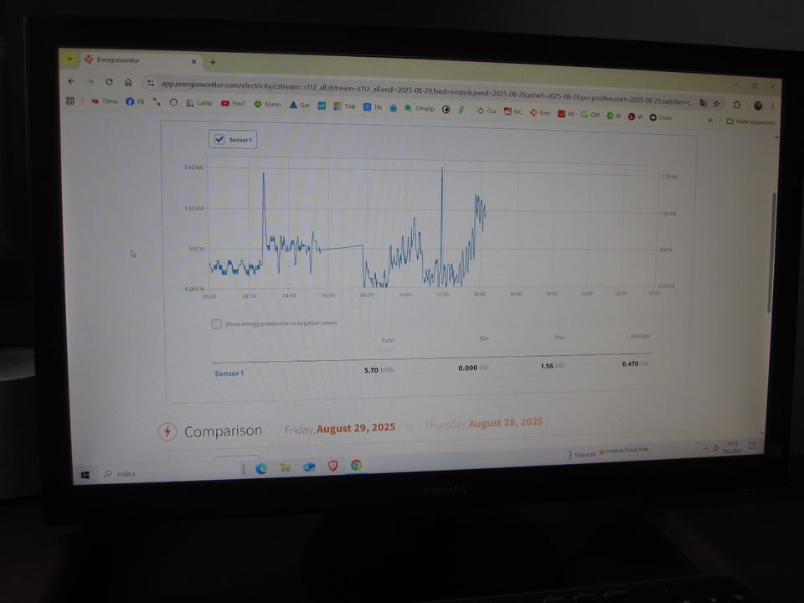804x603 pixels.
Task: Click the August 28, 2025 comparison date
Action: click(x=506, y=422)
